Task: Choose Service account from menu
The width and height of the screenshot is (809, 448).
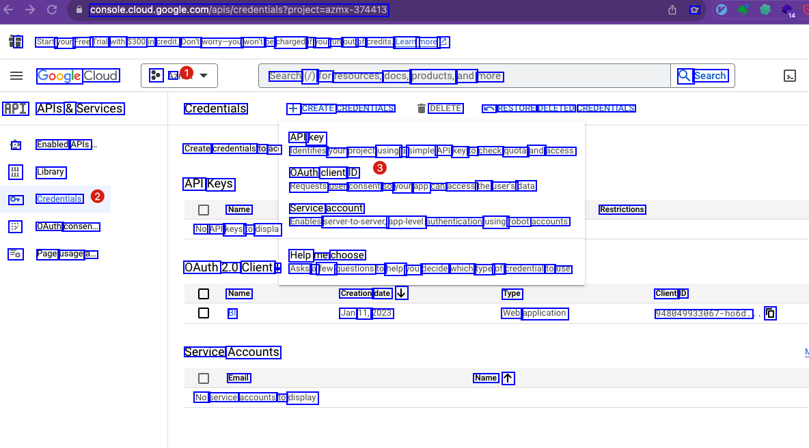Action: 326,208
